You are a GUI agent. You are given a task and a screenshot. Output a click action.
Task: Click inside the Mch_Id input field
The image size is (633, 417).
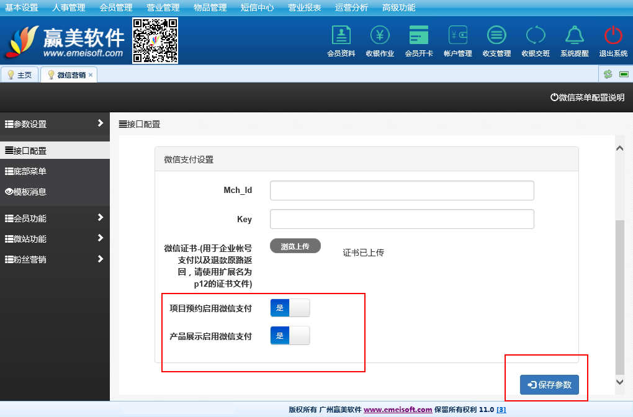tap(402, 191)
